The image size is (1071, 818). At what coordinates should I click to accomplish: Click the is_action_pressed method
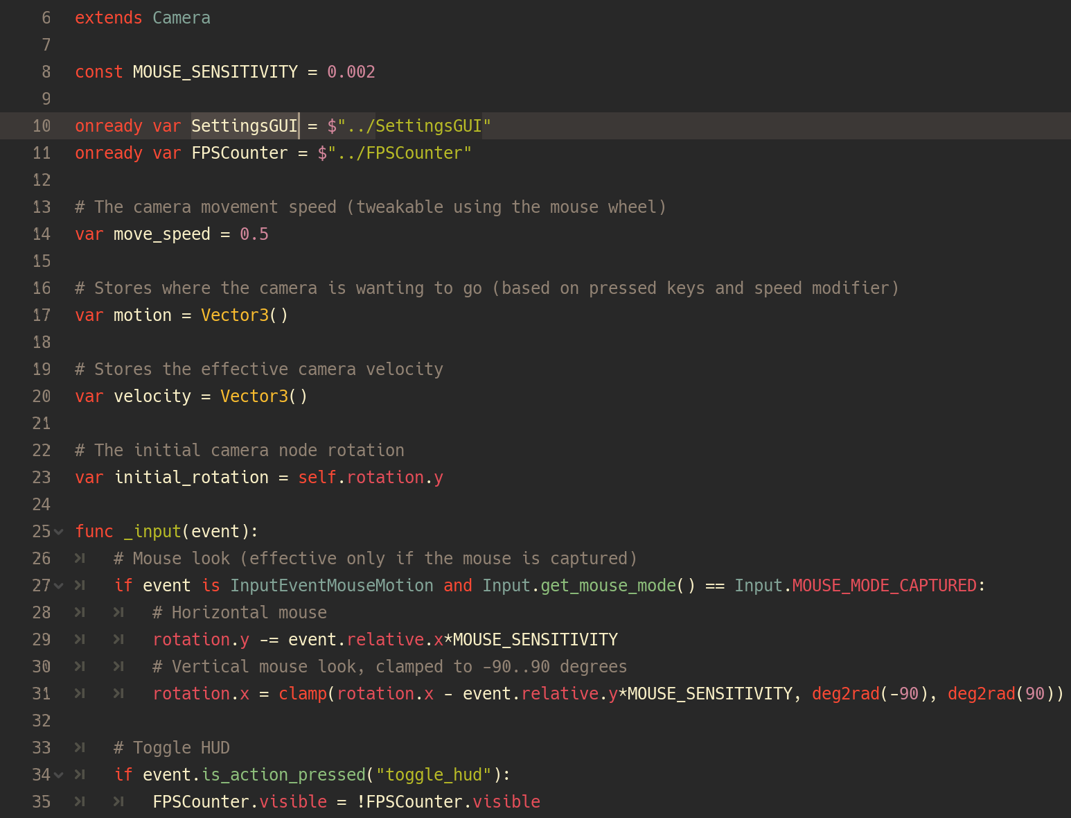tap(283, 775)
